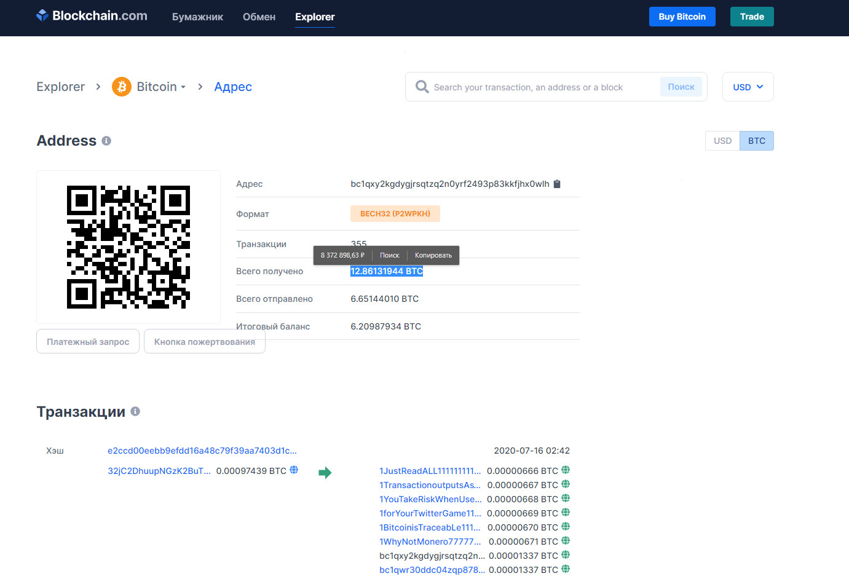The image size is (849, 584).
Task: Open the Бумажник menu item
Action: point(197,17)
